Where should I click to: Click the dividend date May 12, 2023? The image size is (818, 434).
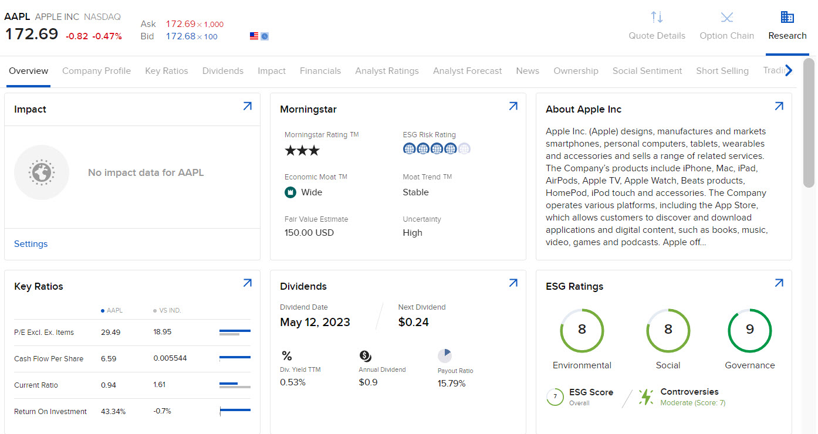tap(315, 322)
